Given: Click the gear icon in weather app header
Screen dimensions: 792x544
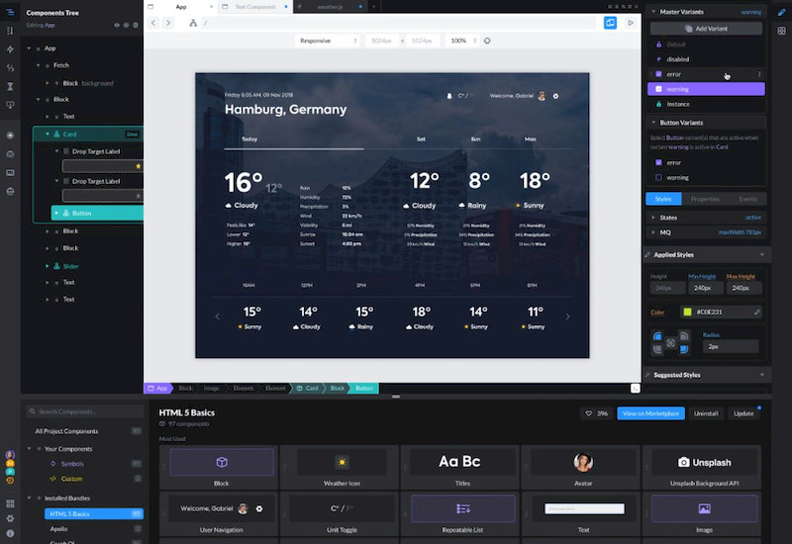Looking at the screenshot, I should [555, 96].
